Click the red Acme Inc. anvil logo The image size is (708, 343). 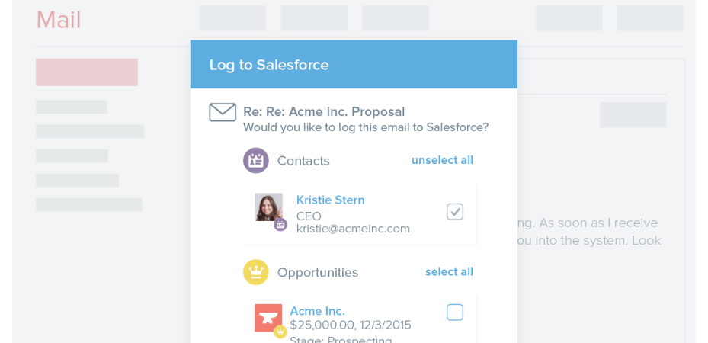tap(268, 317)
